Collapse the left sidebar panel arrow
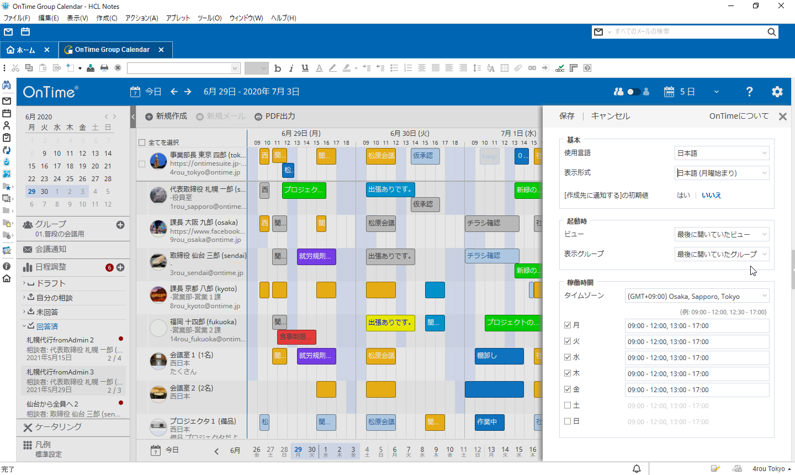The height and width of the screenshot is (475, 795). pyautogui.click(x=133, y=117)
